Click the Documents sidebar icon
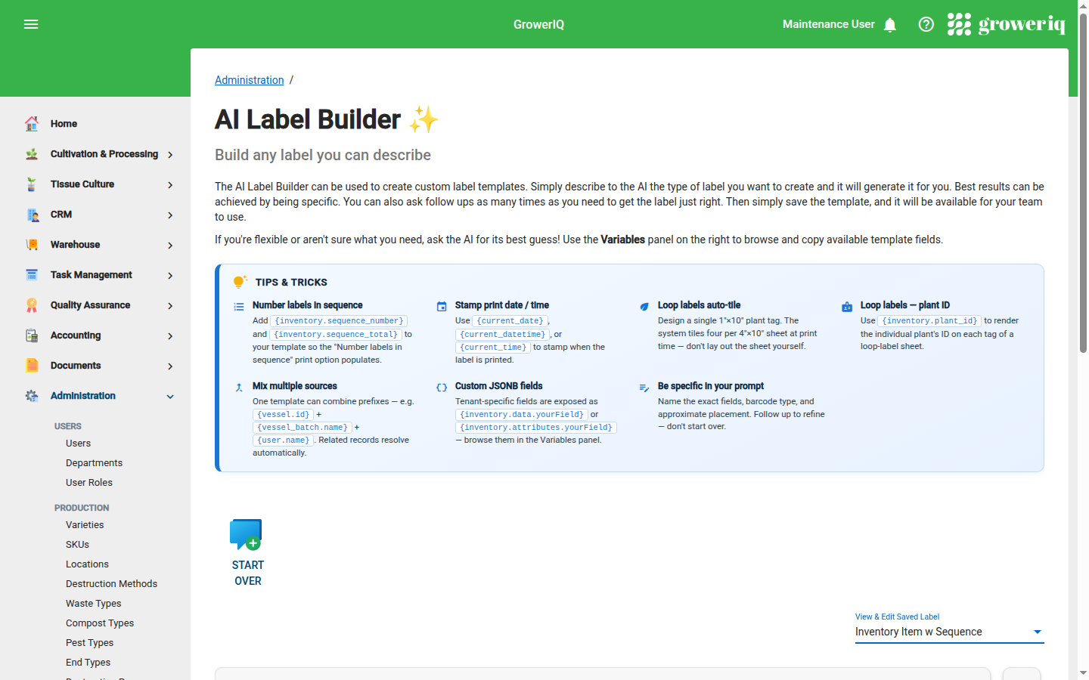Image resolution: width=1089 pixels, height=680 pixels. pyautogui.click(x=32, y=365)
